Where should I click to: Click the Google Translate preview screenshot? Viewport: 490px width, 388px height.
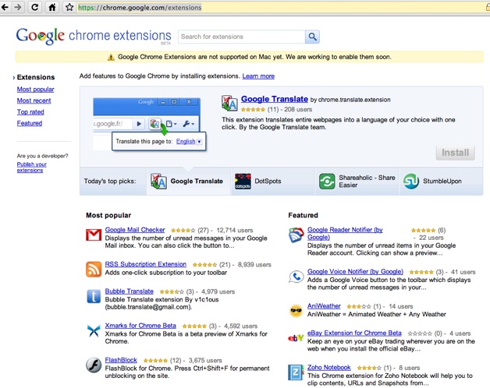tap(150, 124)
